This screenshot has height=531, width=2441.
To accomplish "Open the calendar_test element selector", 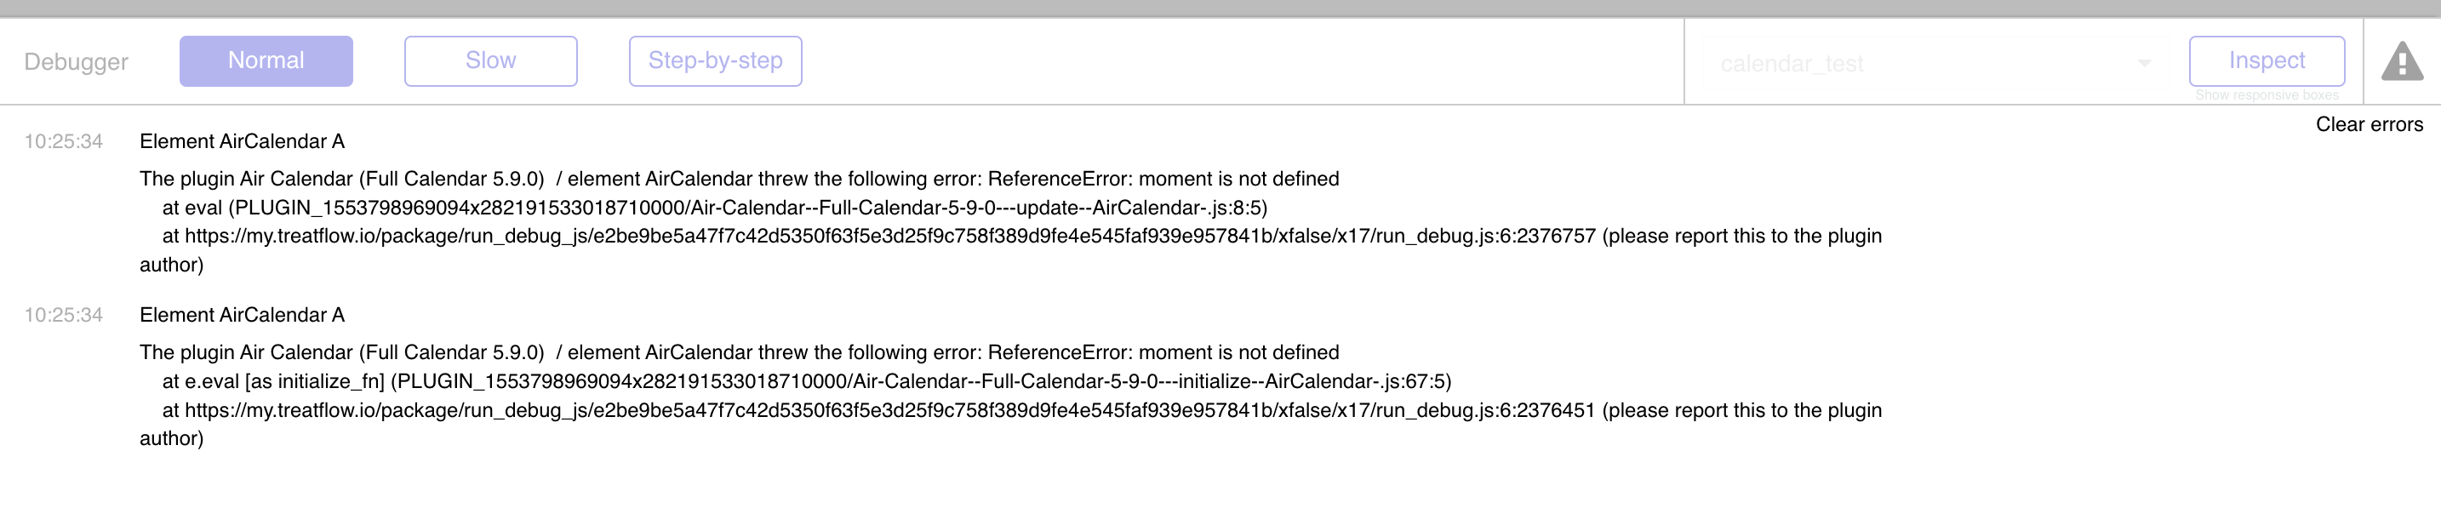I will pyautogui.click(x=1933, y=64).
